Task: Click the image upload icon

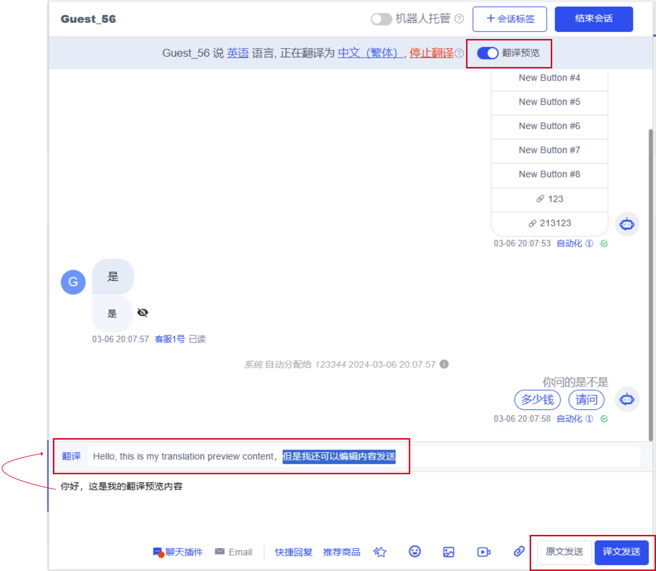Action: [448, 552]
